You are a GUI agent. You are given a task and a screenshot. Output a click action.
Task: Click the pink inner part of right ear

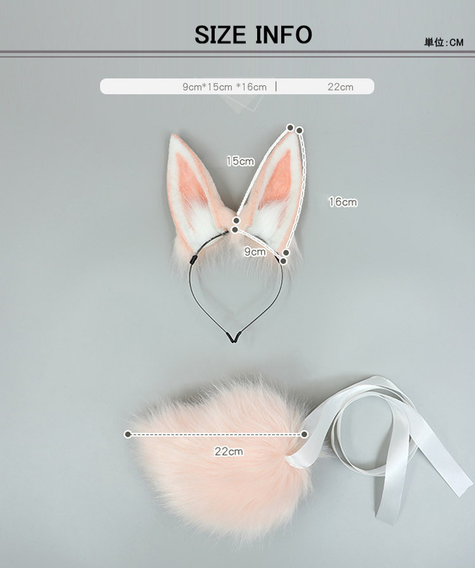point(277,180)
